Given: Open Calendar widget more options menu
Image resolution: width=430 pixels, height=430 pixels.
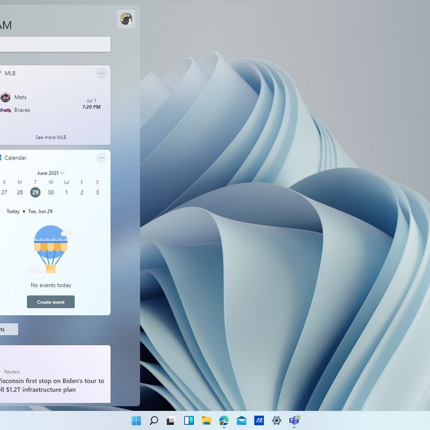Looking at the screenshot, I should [x=101, y=158].
